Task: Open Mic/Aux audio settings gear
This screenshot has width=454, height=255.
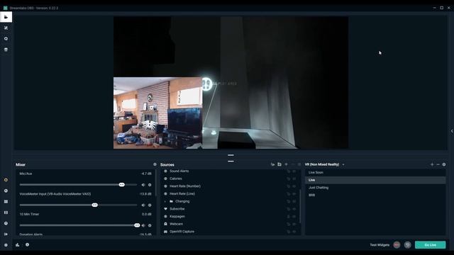Action: tap(150, 185)
